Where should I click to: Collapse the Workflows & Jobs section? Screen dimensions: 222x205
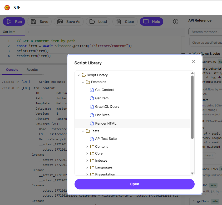[190, 53]
